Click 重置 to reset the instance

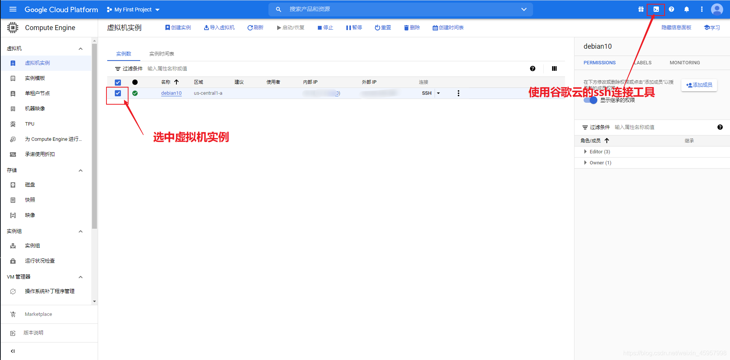tap(383, 27)
